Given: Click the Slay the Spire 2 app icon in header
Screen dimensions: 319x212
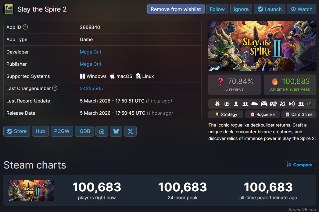Looking at the screenshot, I should pyautogui.click(x=9, y=9).
